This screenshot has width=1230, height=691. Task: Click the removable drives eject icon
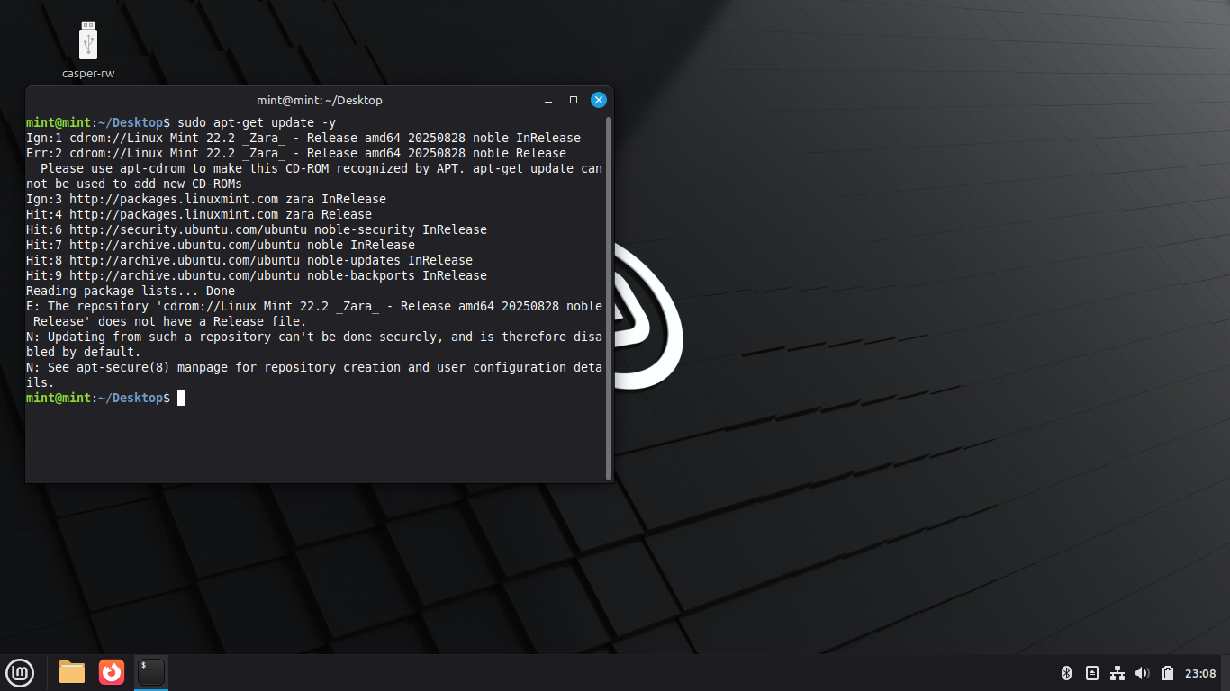click(x=1091, y=673)
